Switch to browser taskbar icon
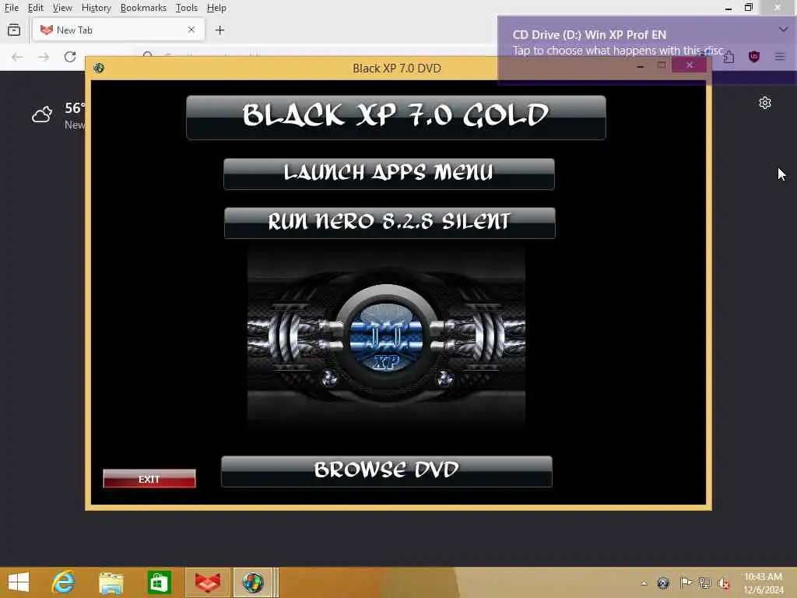This screenshot has width=797, height=598. pos(208,582)
